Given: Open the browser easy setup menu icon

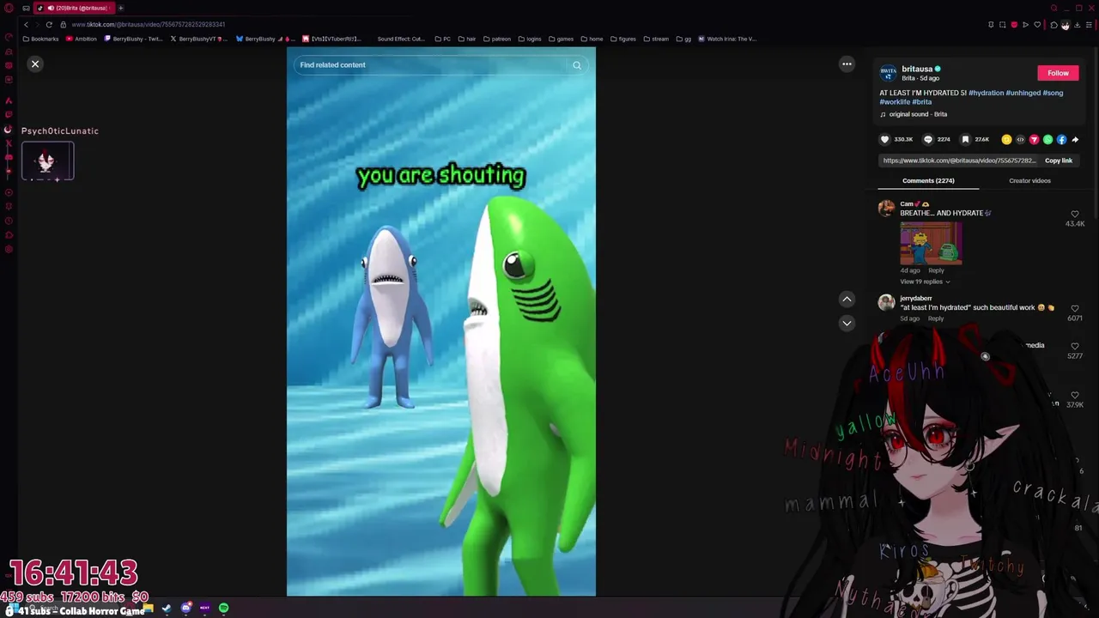Looking at the screenshot, I should click(1089, 25).
